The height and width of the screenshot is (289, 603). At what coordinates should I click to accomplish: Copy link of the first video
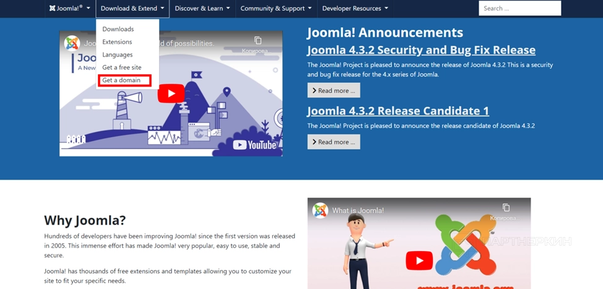pyautogui.click(x=258, y=44)
